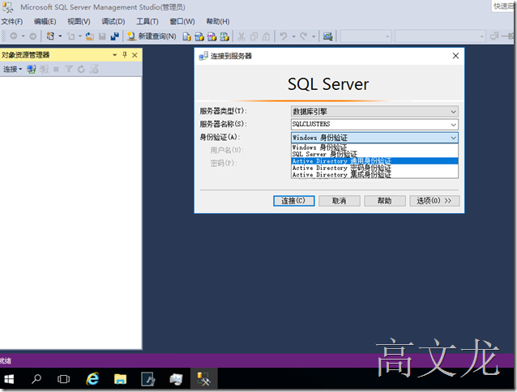Open the 帮助(H) menu
Viewport: 517px width, 392px height.
218,22
